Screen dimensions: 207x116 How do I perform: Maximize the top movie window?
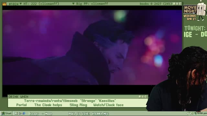pos(177,4)
